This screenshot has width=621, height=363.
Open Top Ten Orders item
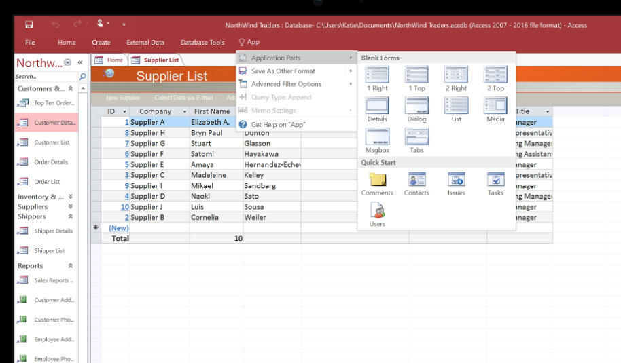(x=46, y=103)
